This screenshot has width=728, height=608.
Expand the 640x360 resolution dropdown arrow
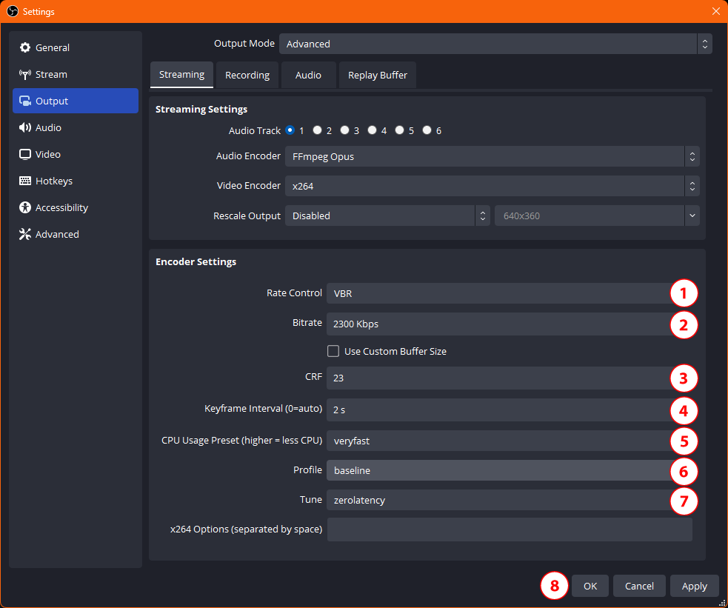692,216
